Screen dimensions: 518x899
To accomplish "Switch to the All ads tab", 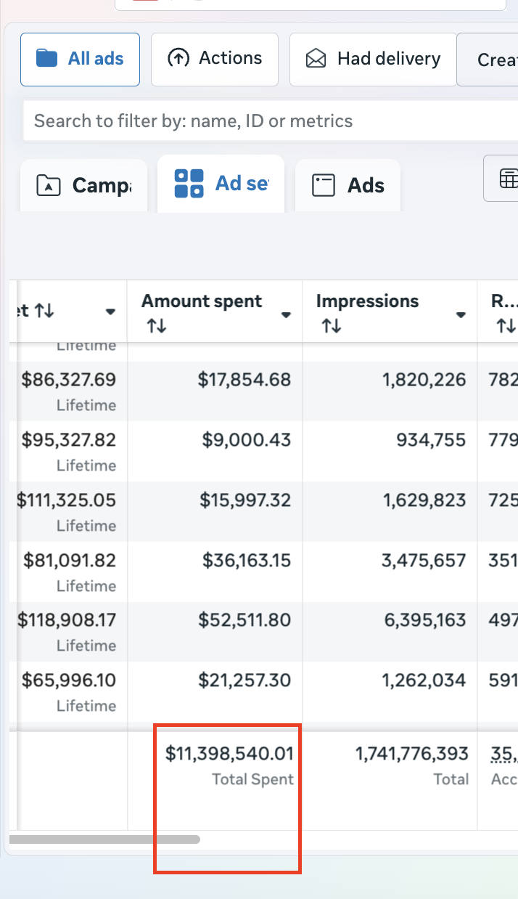I will coord(80,58).
